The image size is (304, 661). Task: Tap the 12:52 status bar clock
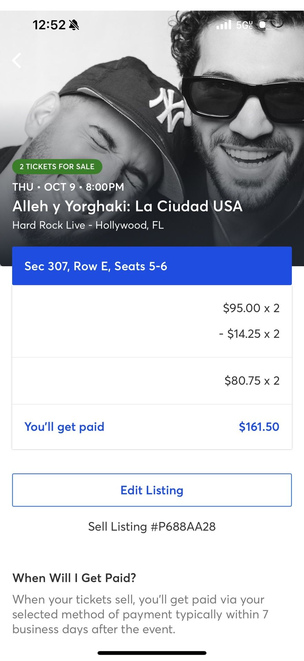pos(49,25)
